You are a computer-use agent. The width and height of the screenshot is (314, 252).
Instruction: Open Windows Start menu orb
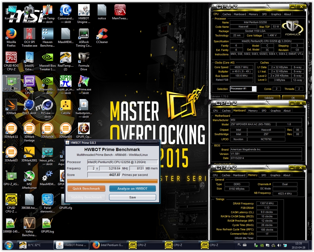pos(9,245)
